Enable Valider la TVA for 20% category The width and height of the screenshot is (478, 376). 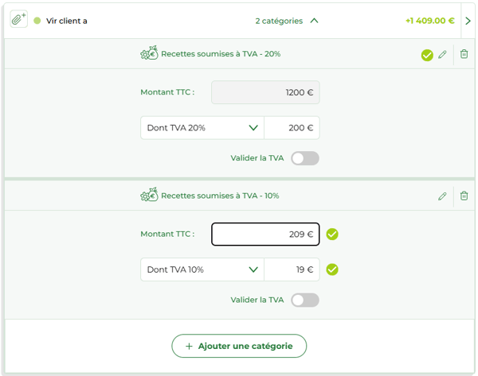click(x=305, y=158)
